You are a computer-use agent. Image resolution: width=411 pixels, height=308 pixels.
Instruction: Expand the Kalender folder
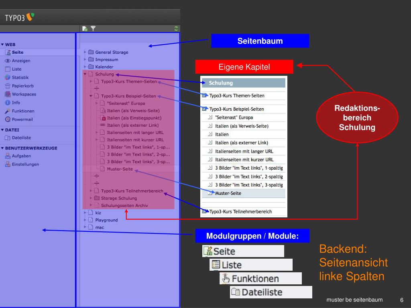(x=85, y=67)
